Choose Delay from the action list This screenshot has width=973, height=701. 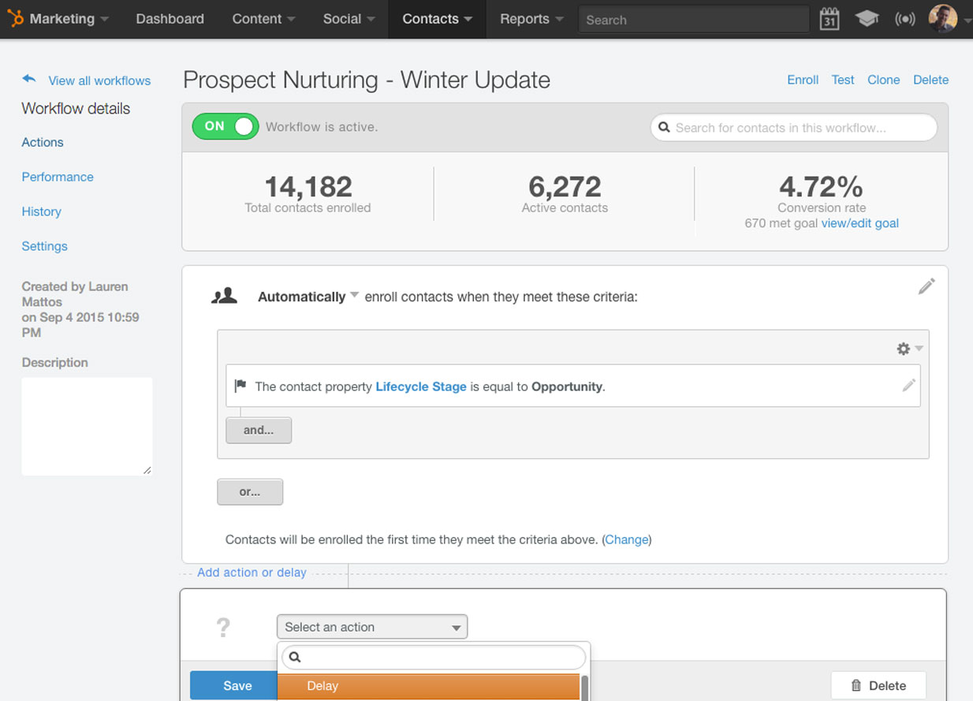pyautogui.click(x=428, y=686)
